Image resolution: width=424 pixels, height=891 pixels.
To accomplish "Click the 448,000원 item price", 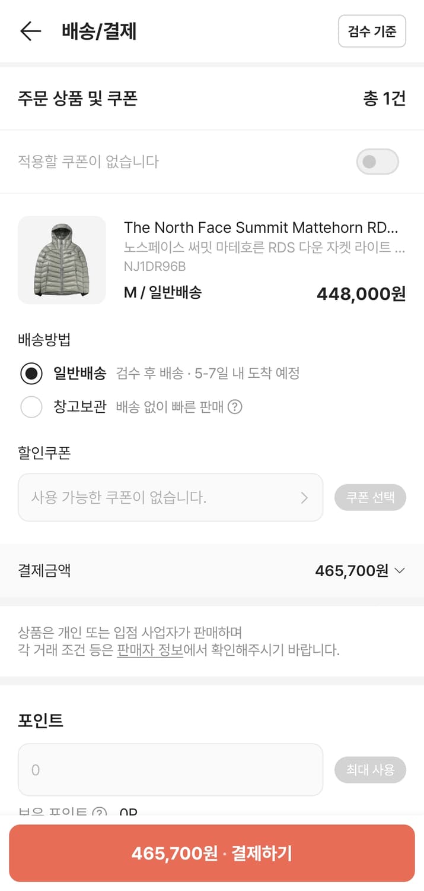I will click(x=360, y=294).
